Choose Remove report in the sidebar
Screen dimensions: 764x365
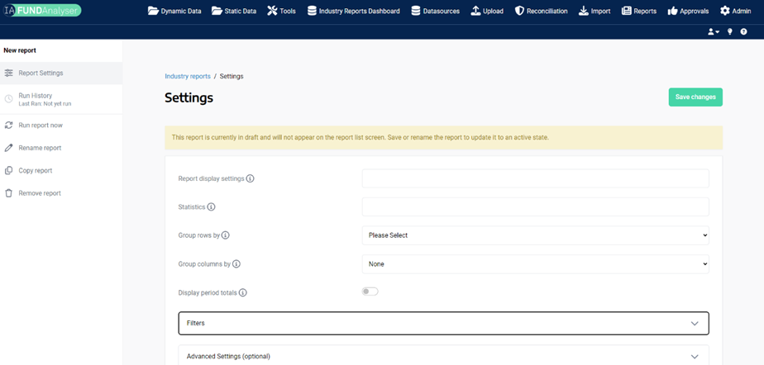click(x=40, y=193)
